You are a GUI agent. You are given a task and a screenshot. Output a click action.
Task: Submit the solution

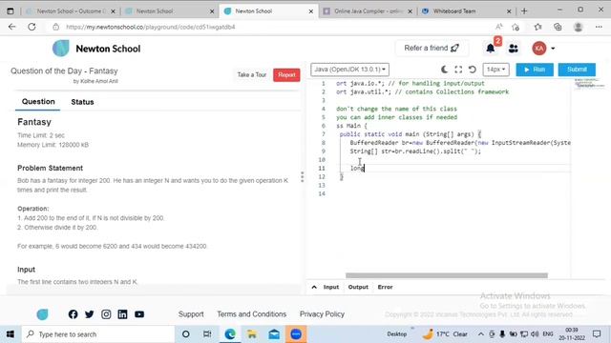577,70
